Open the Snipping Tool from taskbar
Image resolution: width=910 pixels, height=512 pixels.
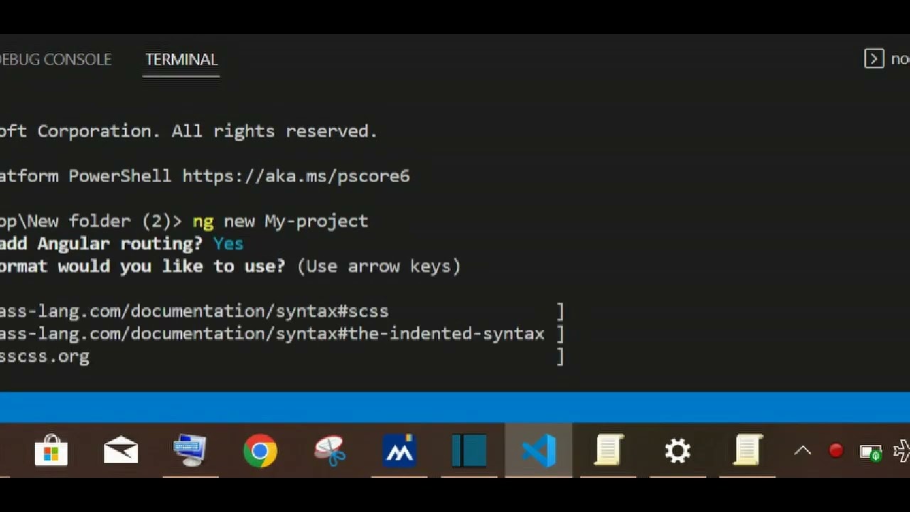(330, 451)
